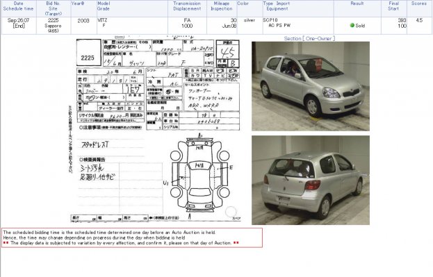Click the Date Schedule time column header
Image resolution: width=433 pixels, height=277 pixels.
(x=19, y=6)
